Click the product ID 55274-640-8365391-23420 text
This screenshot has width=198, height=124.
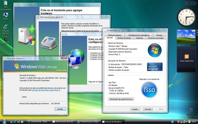(x=131, y=64)
